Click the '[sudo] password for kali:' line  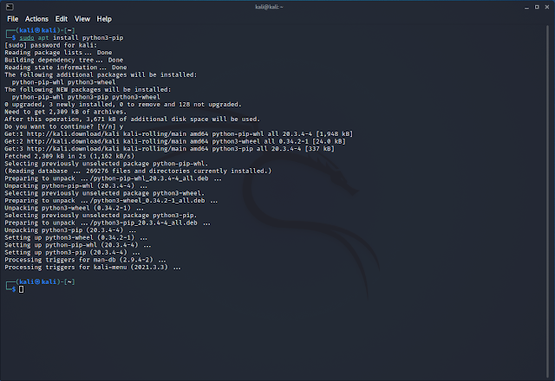(x=50, y=45)
